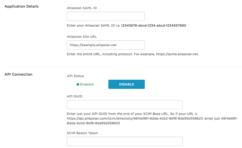Click the api.atlassian.com SCIM directory URL text
242x148 pixels.
135,119
